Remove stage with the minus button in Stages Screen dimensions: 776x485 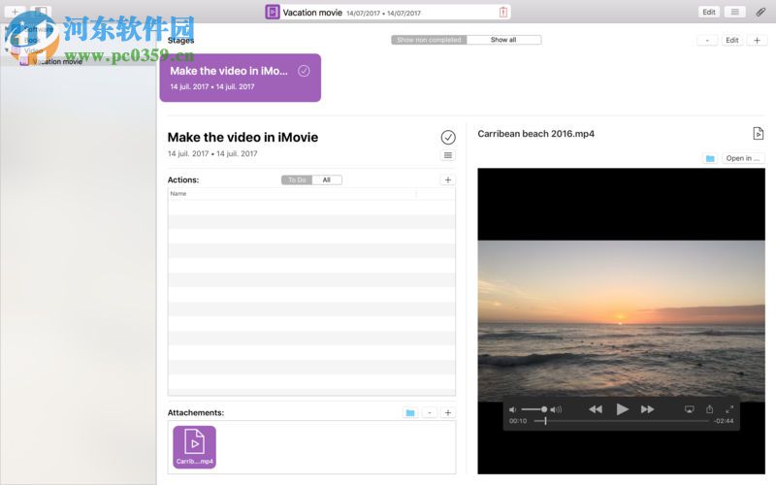(707, 40)
